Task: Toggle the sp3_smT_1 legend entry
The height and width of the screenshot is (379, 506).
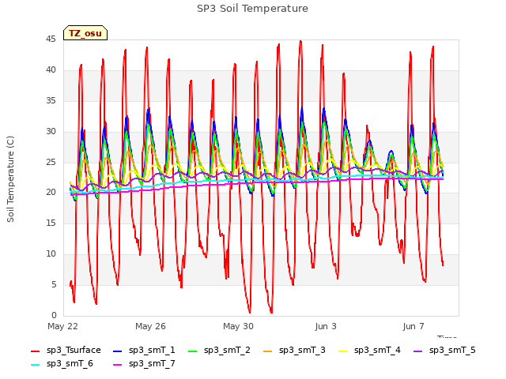Action: click(144, 351)
